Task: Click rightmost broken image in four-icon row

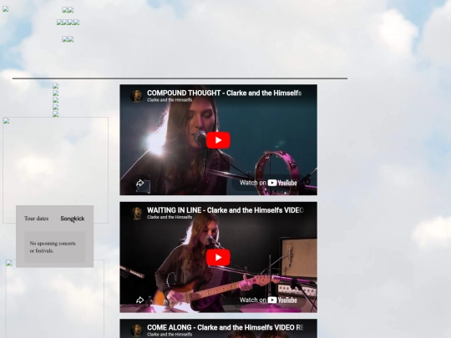Action: (76, 23)
